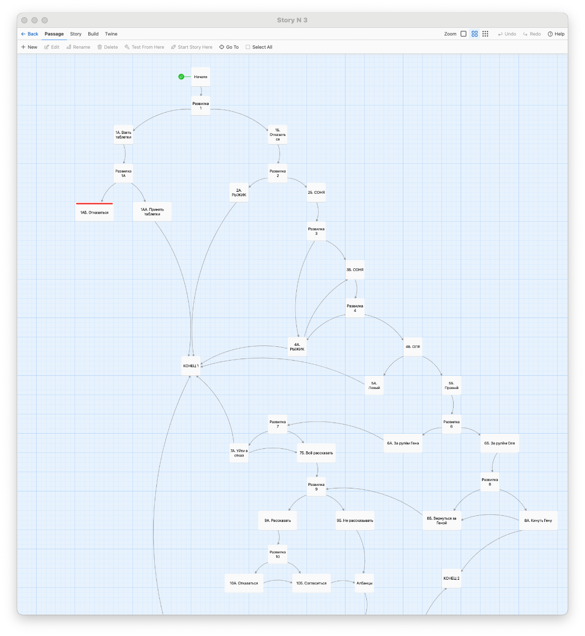Select the 'КОНЕЦ 1' passage card
585x636 pixels.
coord(191,366)
